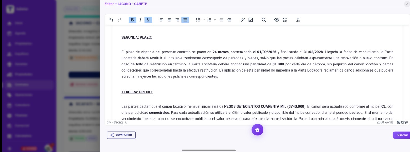Place cursor in 'SEGUNDA: PLAZO:' heading
This screenshot has width=410, height=152.
[x=137, y=38]
